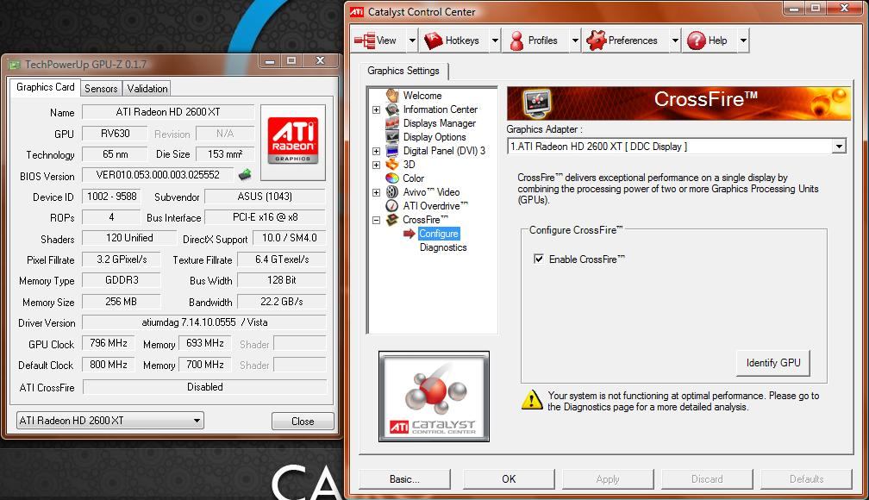The image size is (869, 500).
Task: Click OK in Catalyst Control Center
Action: 509,479
